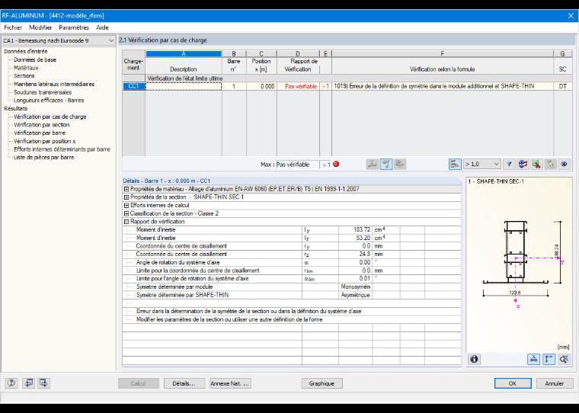Click the OK button
The height and width of the screenshot is (413, 579).
click(x=513, y=383)
